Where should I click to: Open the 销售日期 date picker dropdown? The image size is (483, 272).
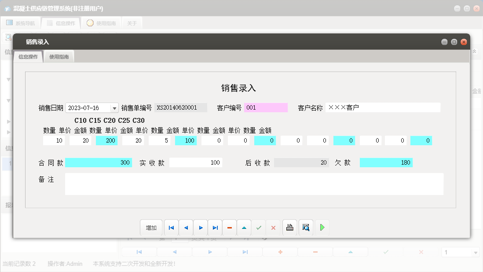[x=115, y=107]
